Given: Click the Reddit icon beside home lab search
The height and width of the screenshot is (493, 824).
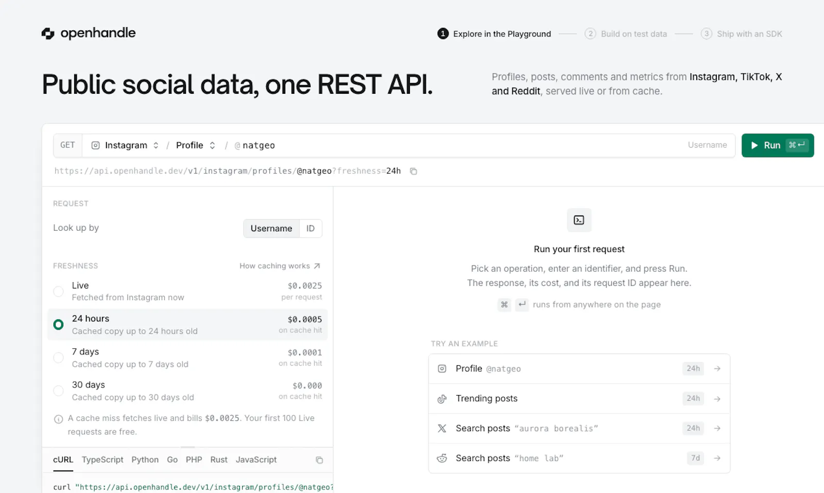Looking at the screenshot, I should [442, 458].
